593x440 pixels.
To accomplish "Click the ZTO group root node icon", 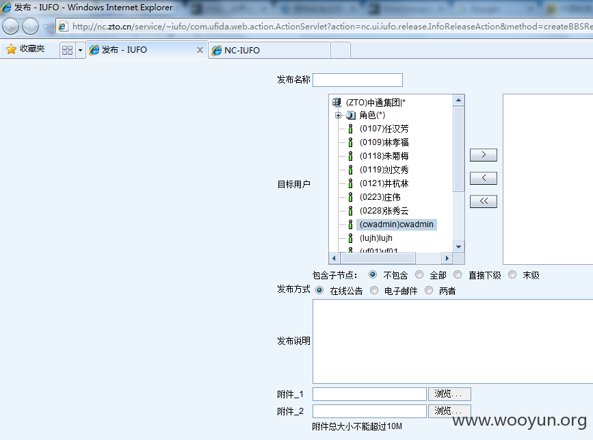I will pyautogui.click(x=337, y=102).
